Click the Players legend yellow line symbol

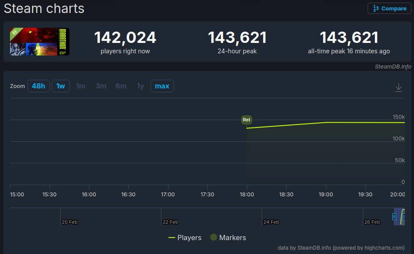coord(171,238)
